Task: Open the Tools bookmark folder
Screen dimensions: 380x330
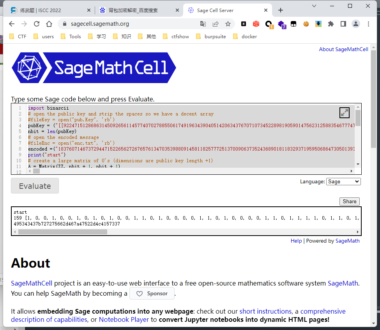Action: click(x=71, y=36)
